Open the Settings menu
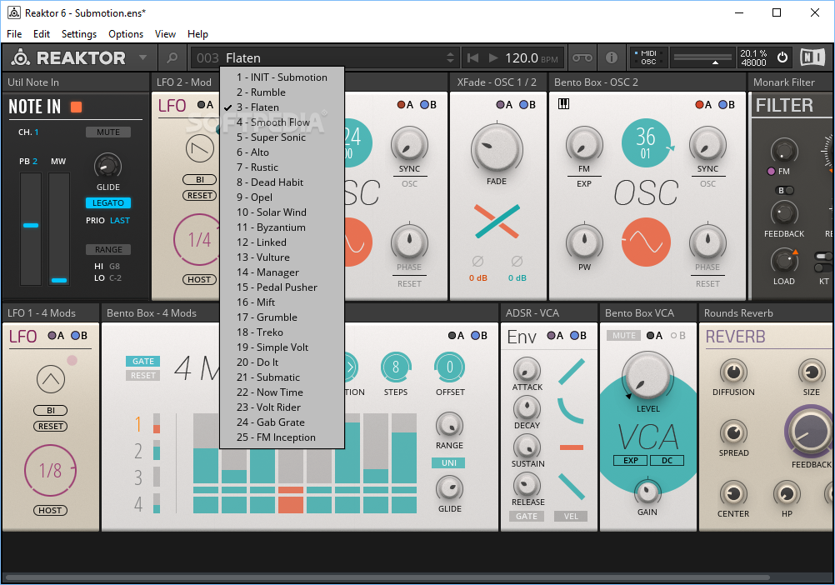Screen dimensions: 835x585 tap(79, 34)
